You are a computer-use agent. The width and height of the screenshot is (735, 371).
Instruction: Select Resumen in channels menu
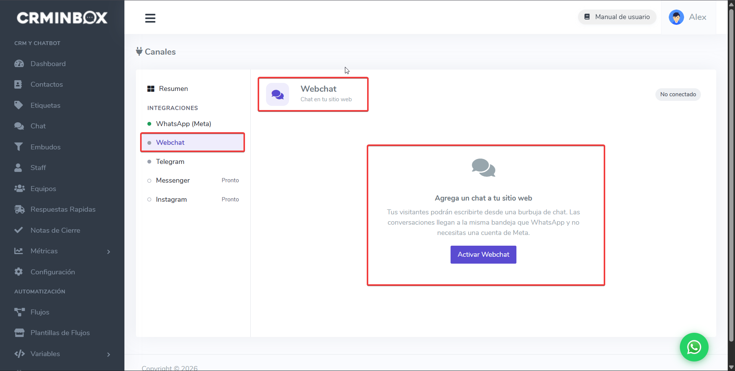(193, 89)
